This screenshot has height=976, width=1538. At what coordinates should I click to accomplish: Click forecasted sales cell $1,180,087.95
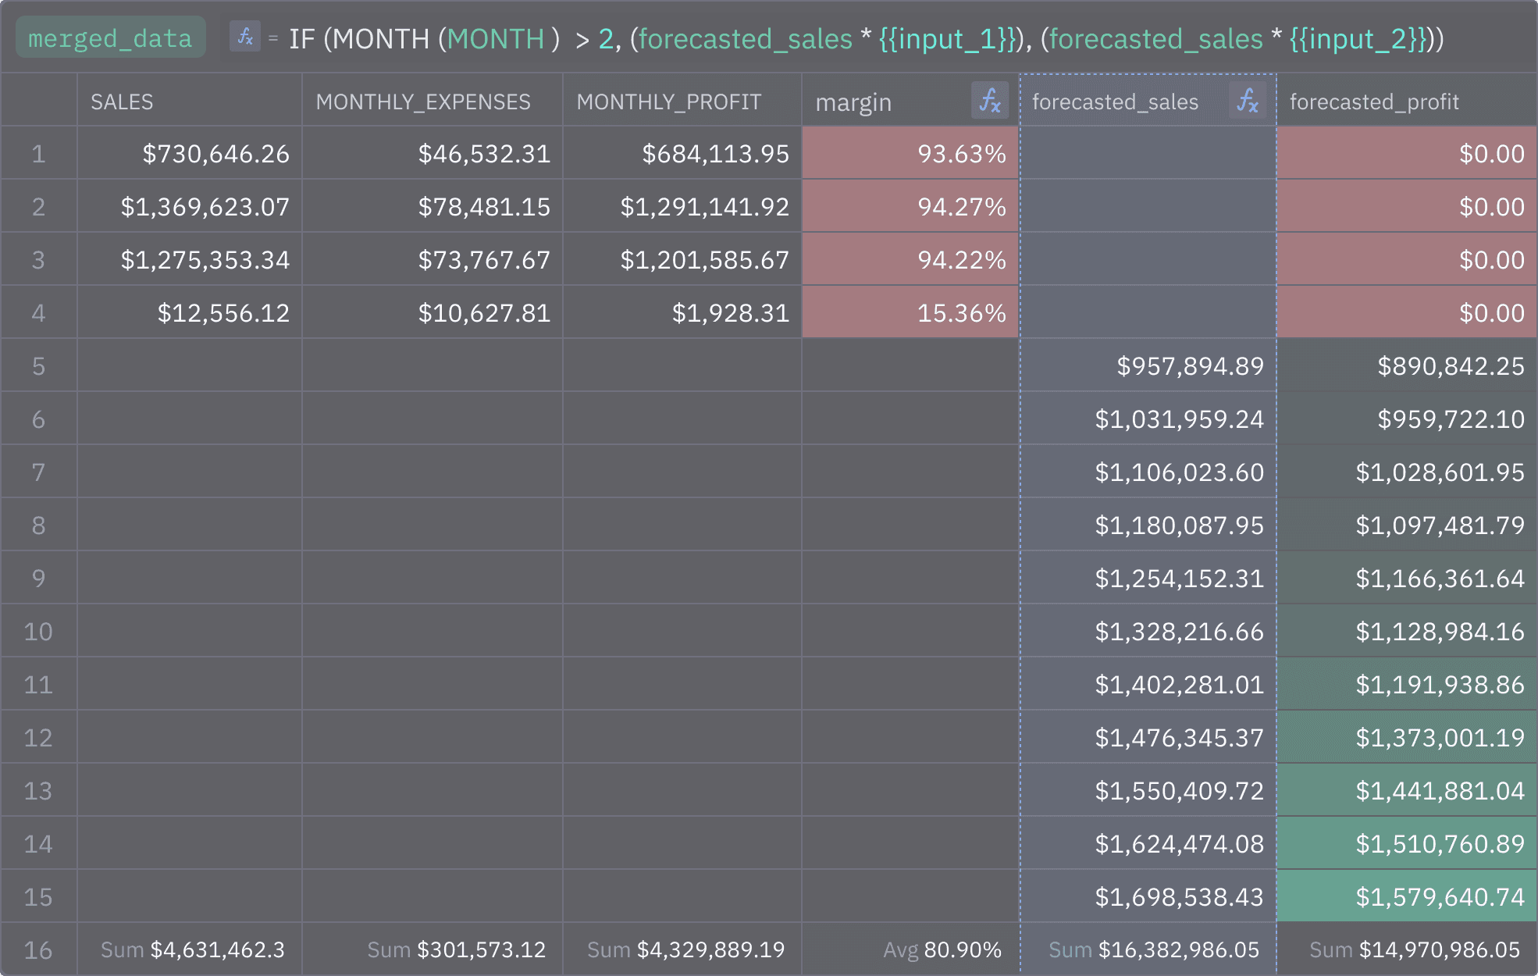[x=1148, y=525]
